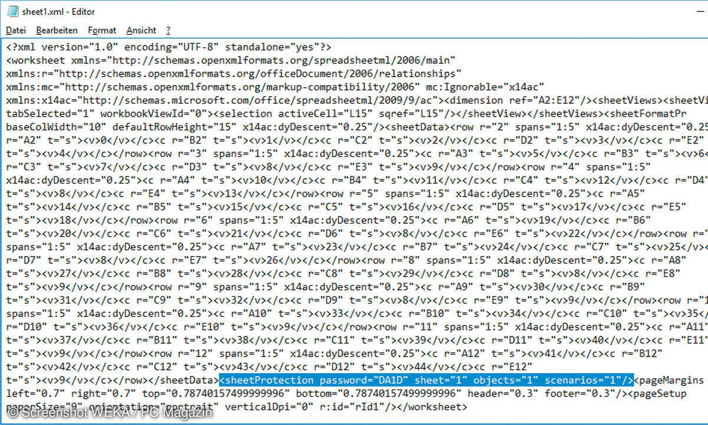The image size is (708, 425).
Task: Click the xml version declaration line
Action: [x=169, y=47]
